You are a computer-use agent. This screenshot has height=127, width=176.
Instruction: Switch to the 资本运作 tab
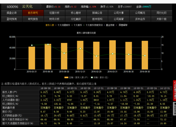140,19
